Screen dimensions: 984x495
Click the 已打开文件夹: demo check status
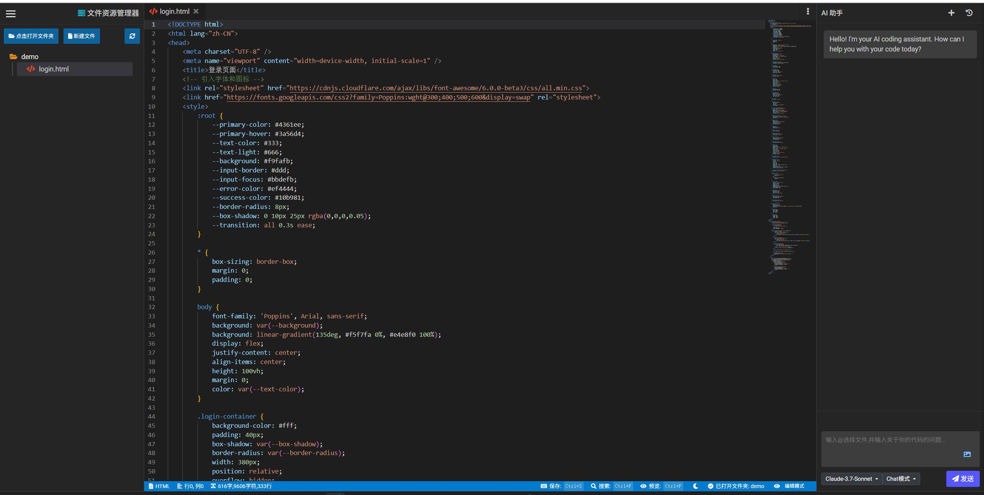coord(736,486)
